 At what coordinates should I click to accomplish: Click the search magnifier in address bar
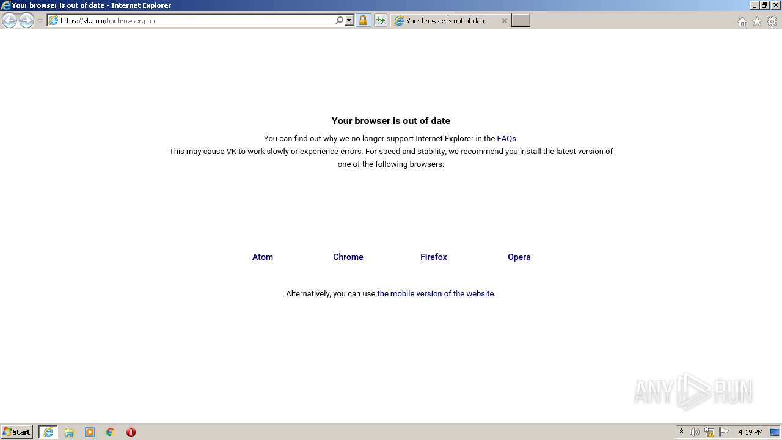pos(339,21)
